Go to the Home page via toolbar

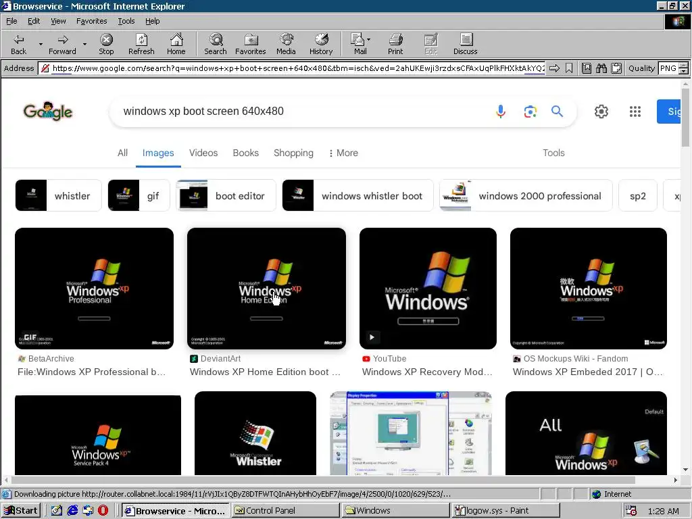click(x=176, y=44)
